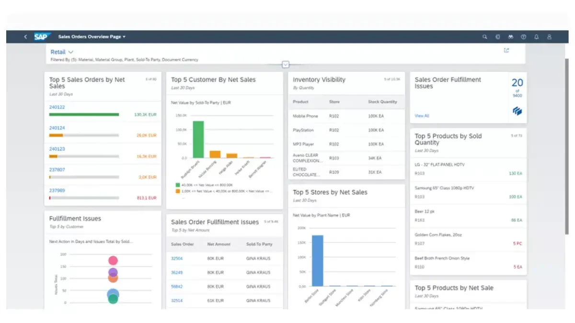Select the ELITED CHOCOLATE row

coord(346,172)
